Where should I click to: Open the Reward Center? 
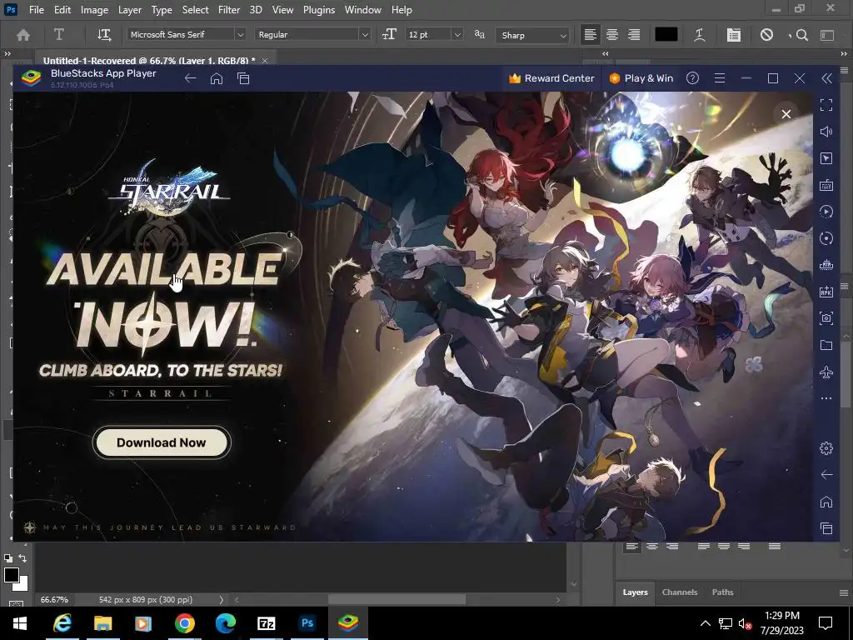(551, 78)
